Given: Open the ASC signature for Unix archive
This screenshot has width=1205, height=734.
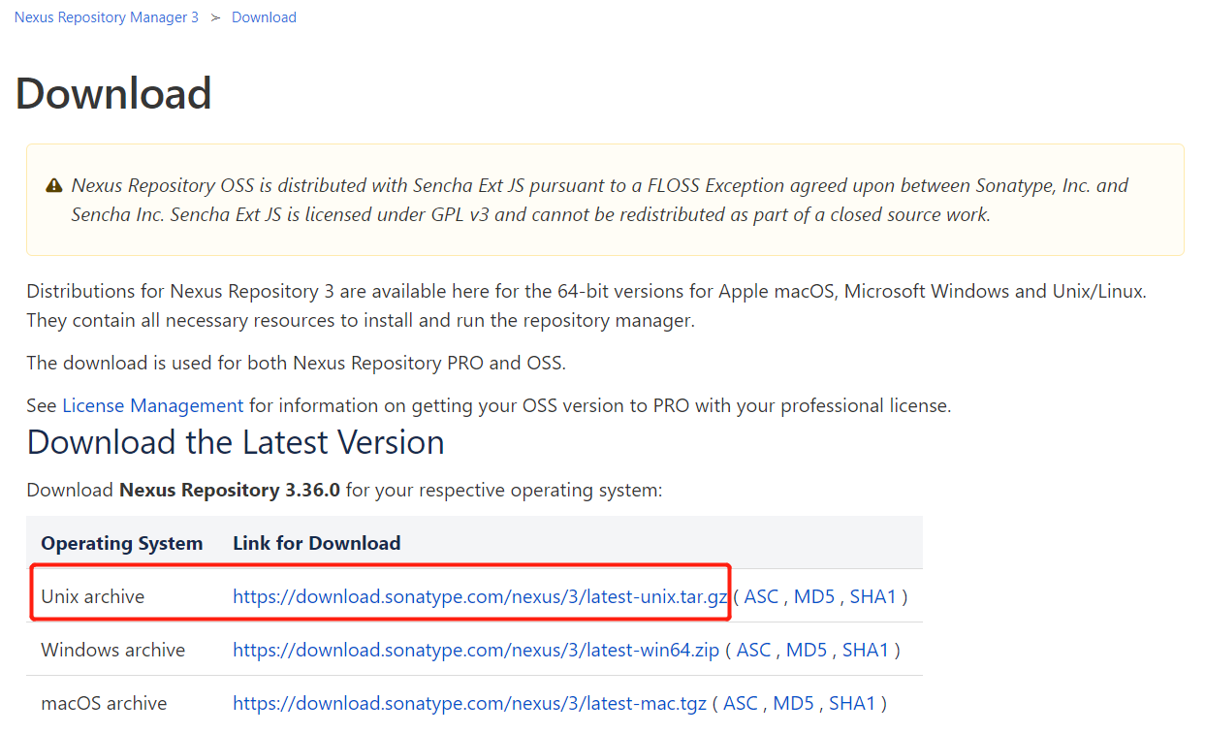Looking at the screenshot, I should (761, 596).
